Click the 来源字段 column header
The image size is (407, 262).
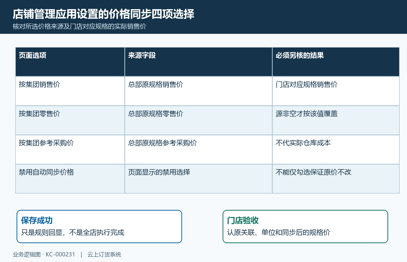tap(198, 62)
